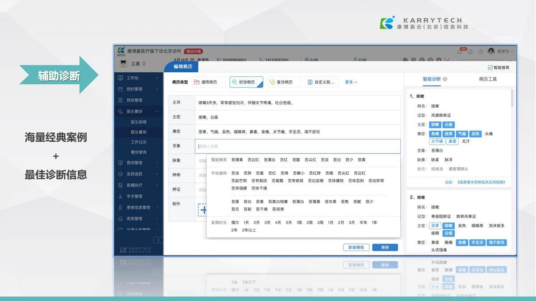Image resolution: width=536 pixels, height=301 pixels.
Task: Click the plus icon to add attachment
Action: click(203, 210)
